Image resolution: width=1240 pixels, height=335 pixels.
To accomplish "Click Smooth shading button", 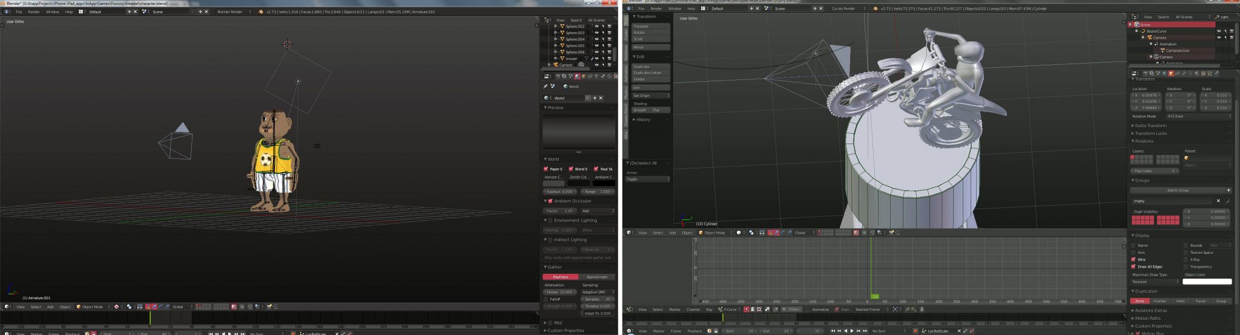I will pos(641,110).
